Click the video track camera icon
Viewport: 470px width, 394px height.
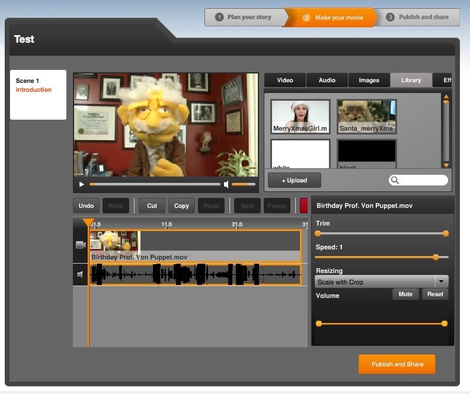pos(81,245)
